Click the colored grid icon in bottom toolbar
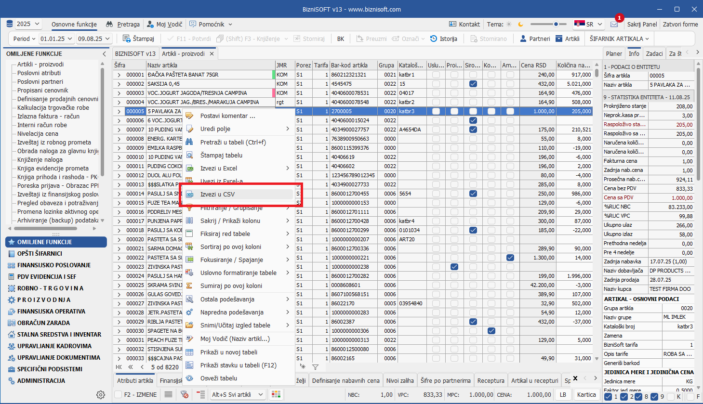Screen dimensions: 703x404 coord(276,394)
